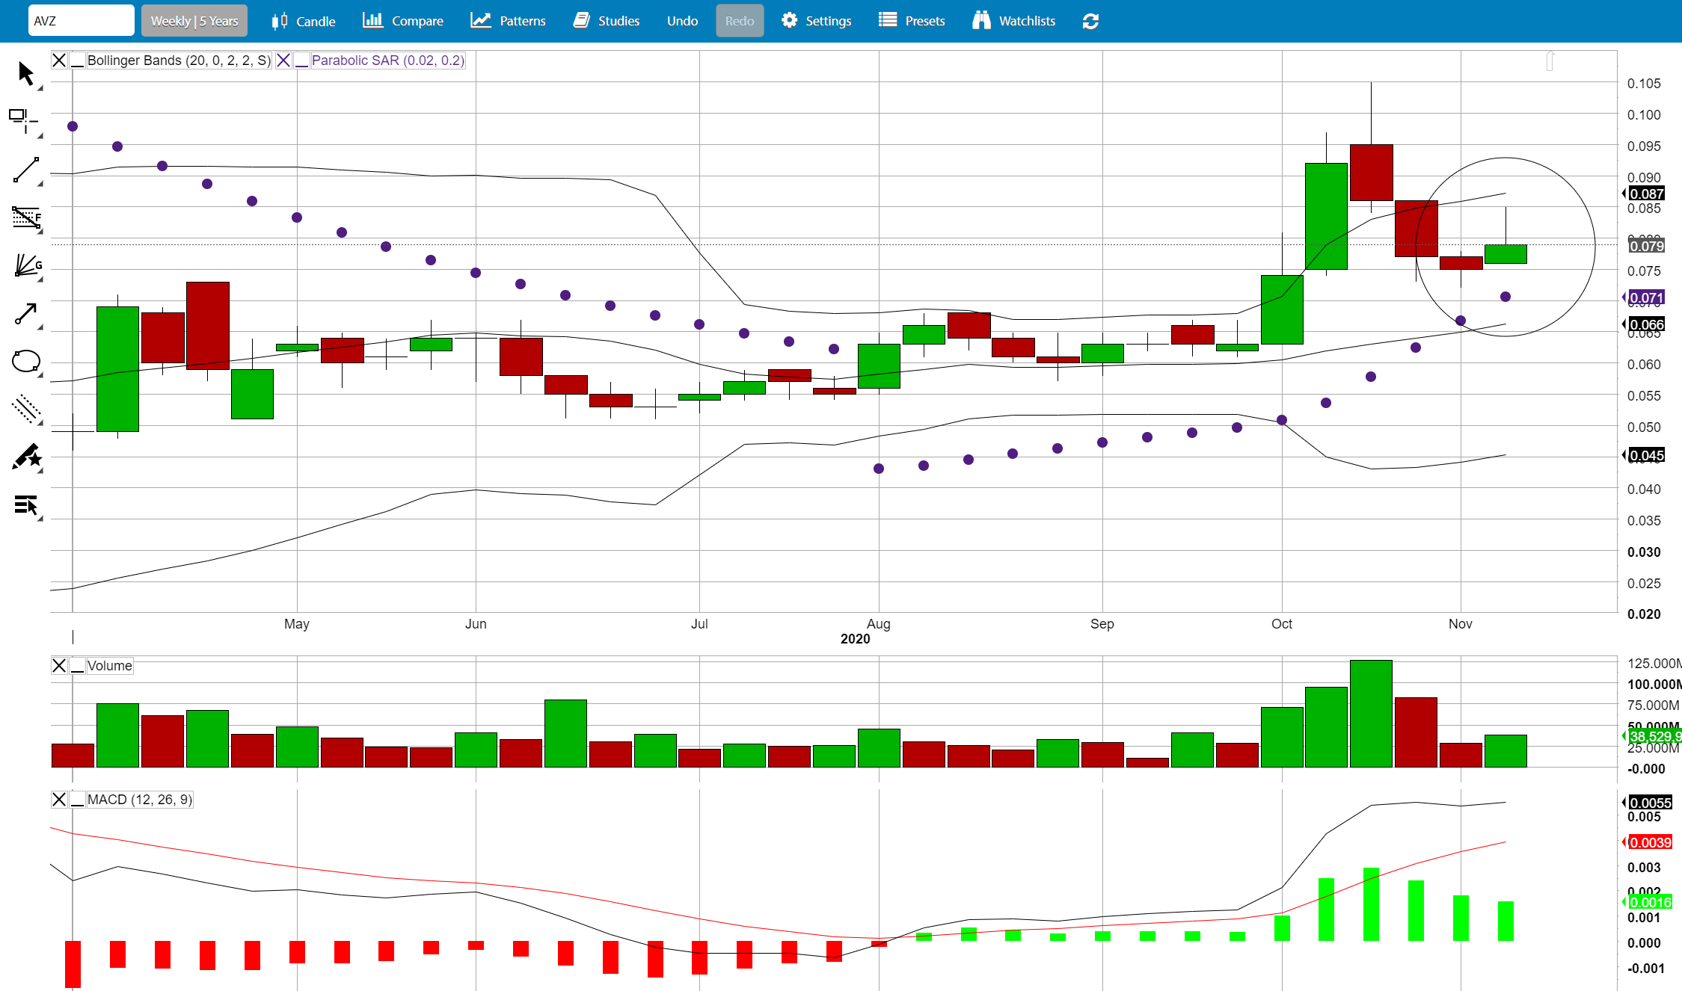The height and width of the screenshot is (991, 1682).
Task: Minimize the MACD panel
Action: click(77, 800)
